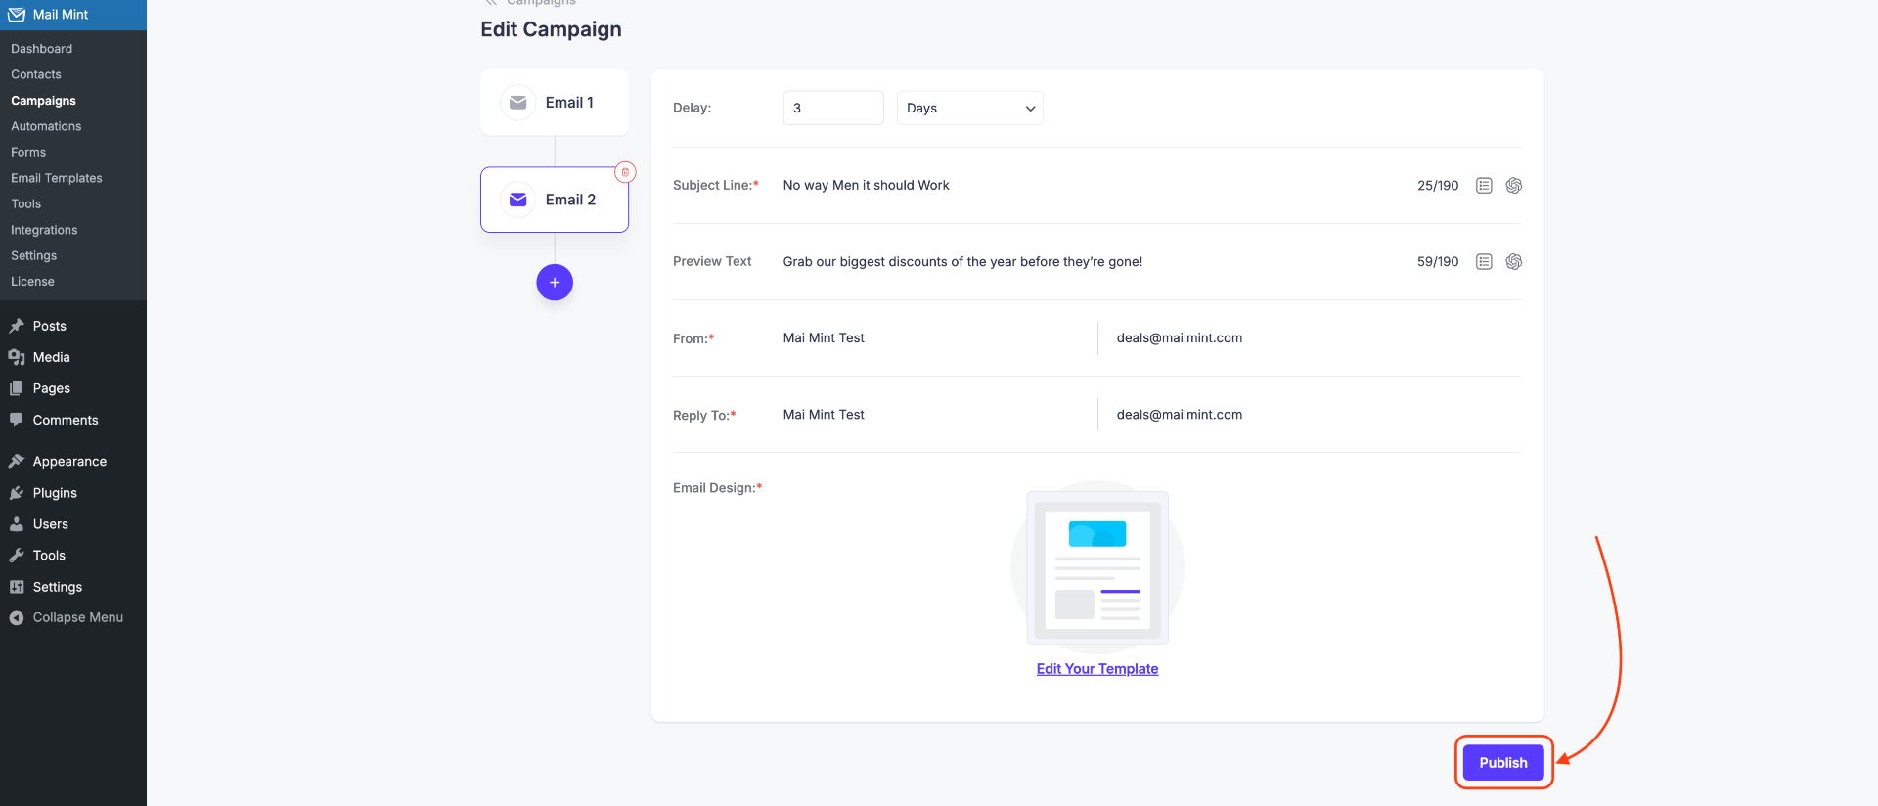Open Email Templates menu item

(x=57, y=178)
